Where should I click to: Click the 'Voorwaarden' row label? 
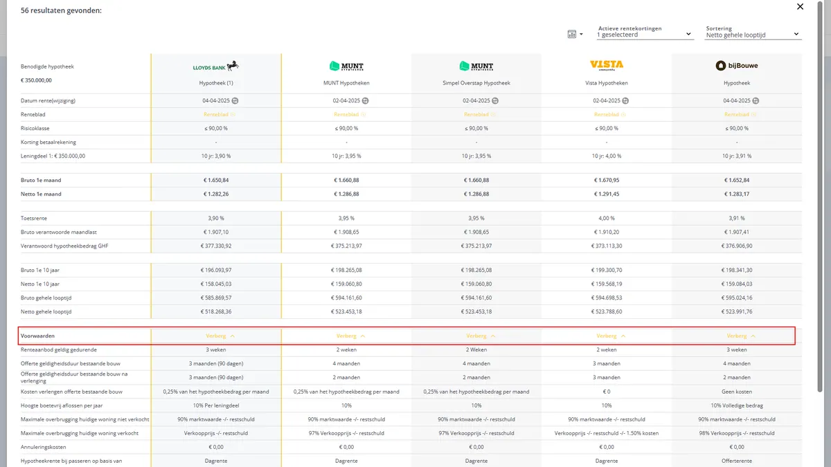[37, 336]
